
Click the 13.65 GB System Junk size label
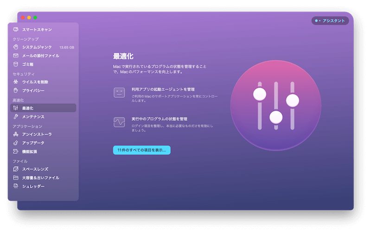point(67,47)
